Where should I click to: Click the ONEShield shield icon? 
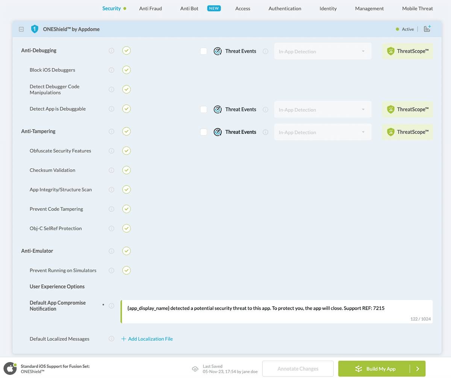[x=35, y=29]
